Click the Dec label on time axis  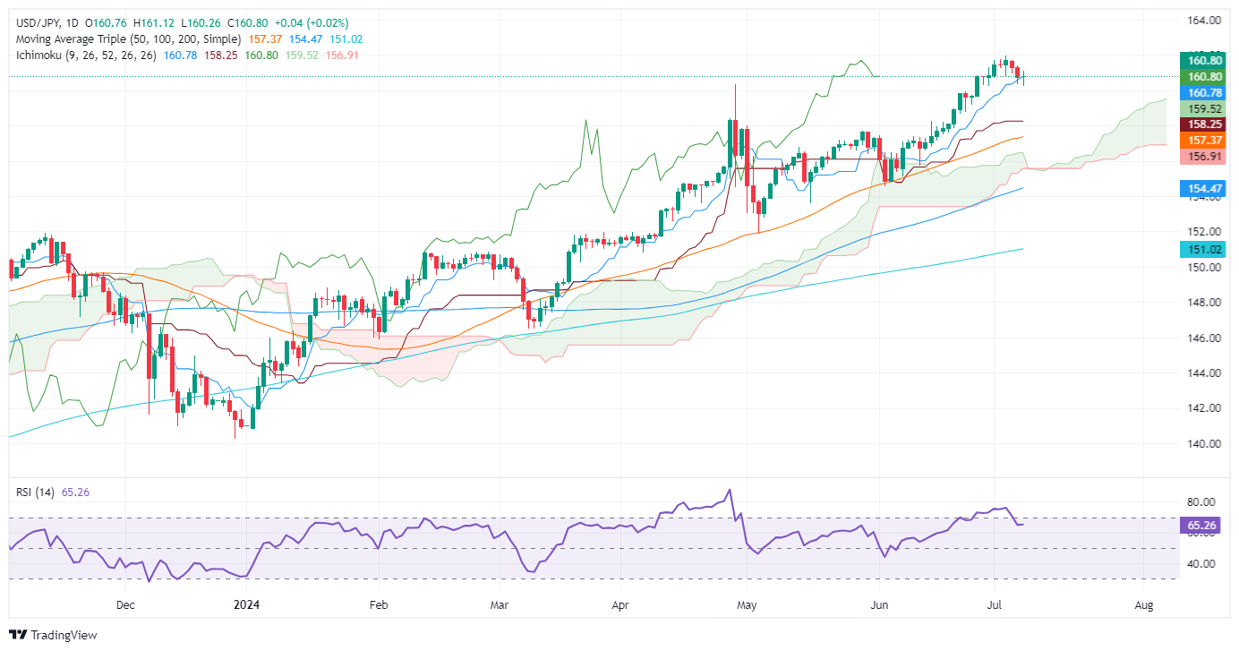click(x=125, y=605)
